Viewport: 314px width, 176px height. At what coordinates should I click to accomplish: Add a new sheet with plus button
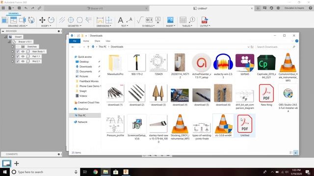tap(16, 164)
